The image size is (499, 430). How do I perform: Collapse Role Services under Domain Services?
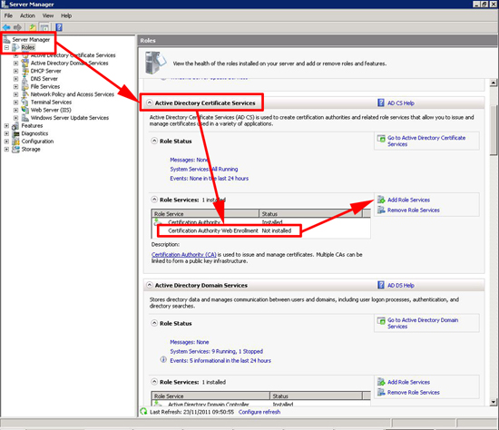click(x=154, y=382)
